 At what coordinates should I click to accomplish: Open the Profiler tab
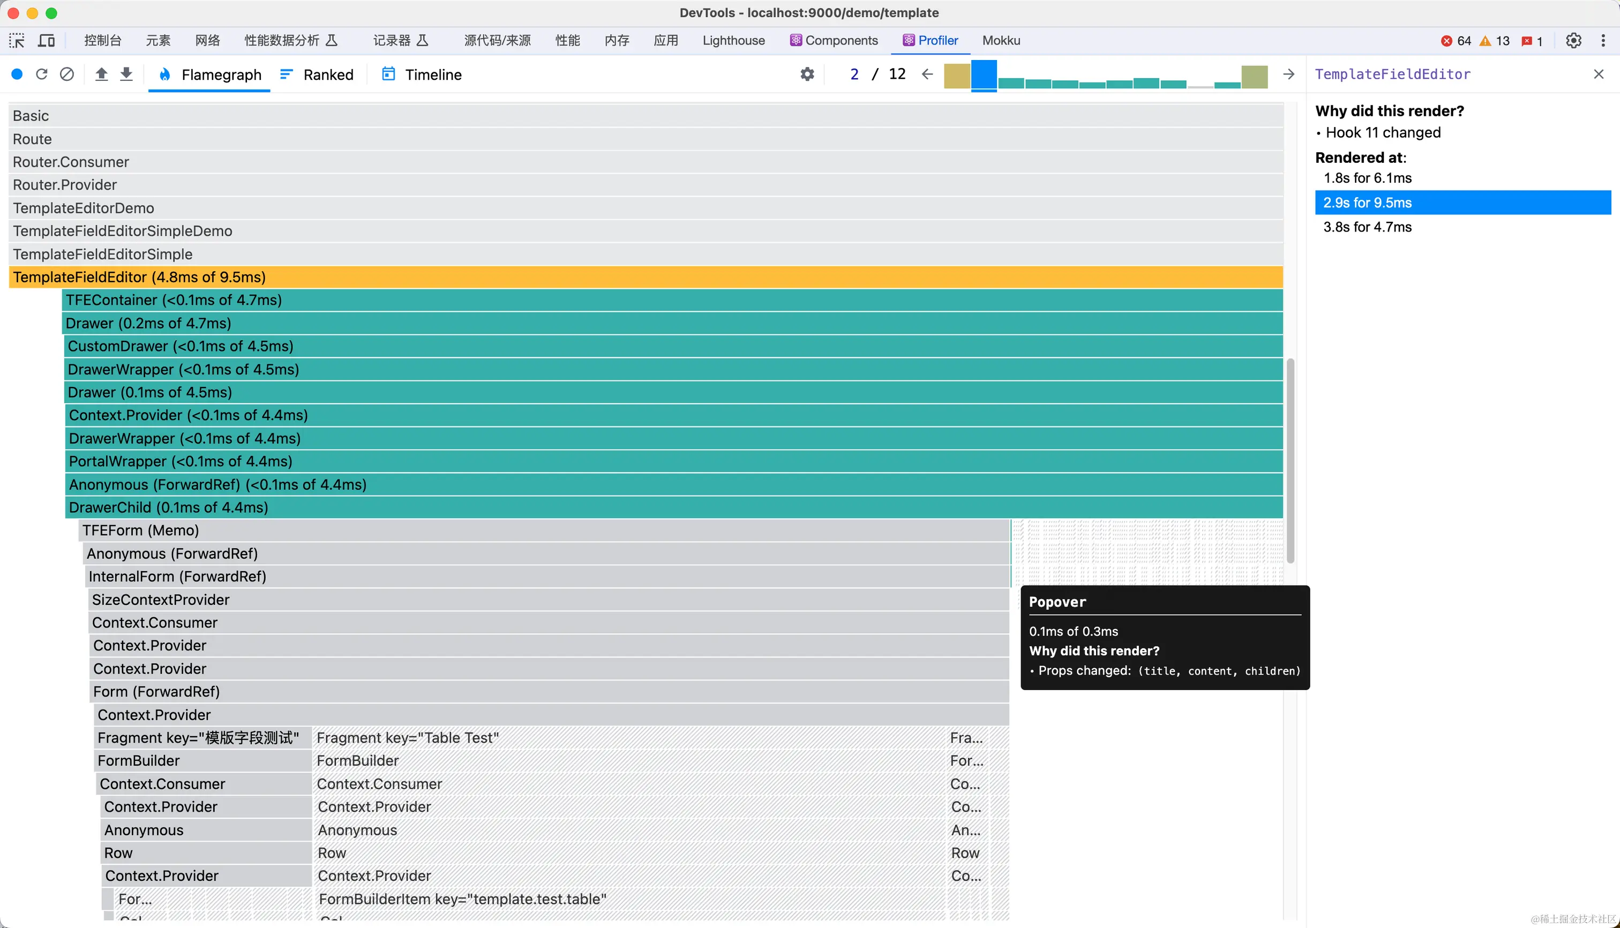pos(930,41)
